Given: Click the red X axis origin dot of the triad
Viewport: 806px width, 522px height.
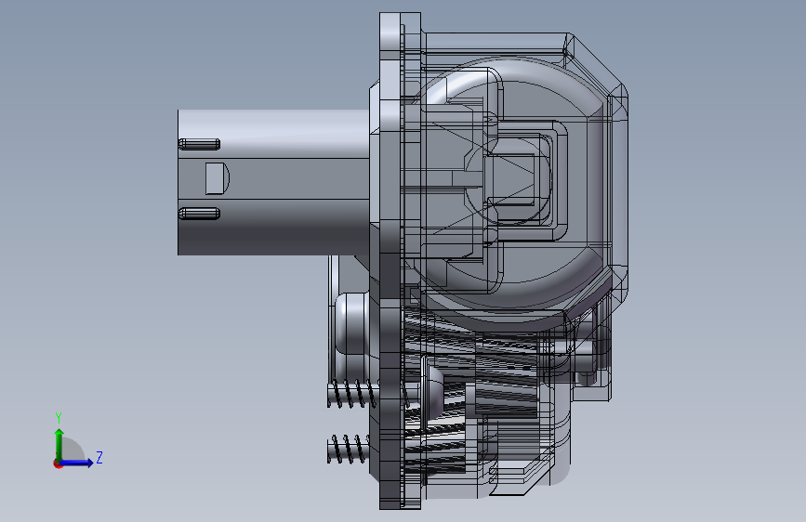Looking at the screenshot, I should point(58,464).
